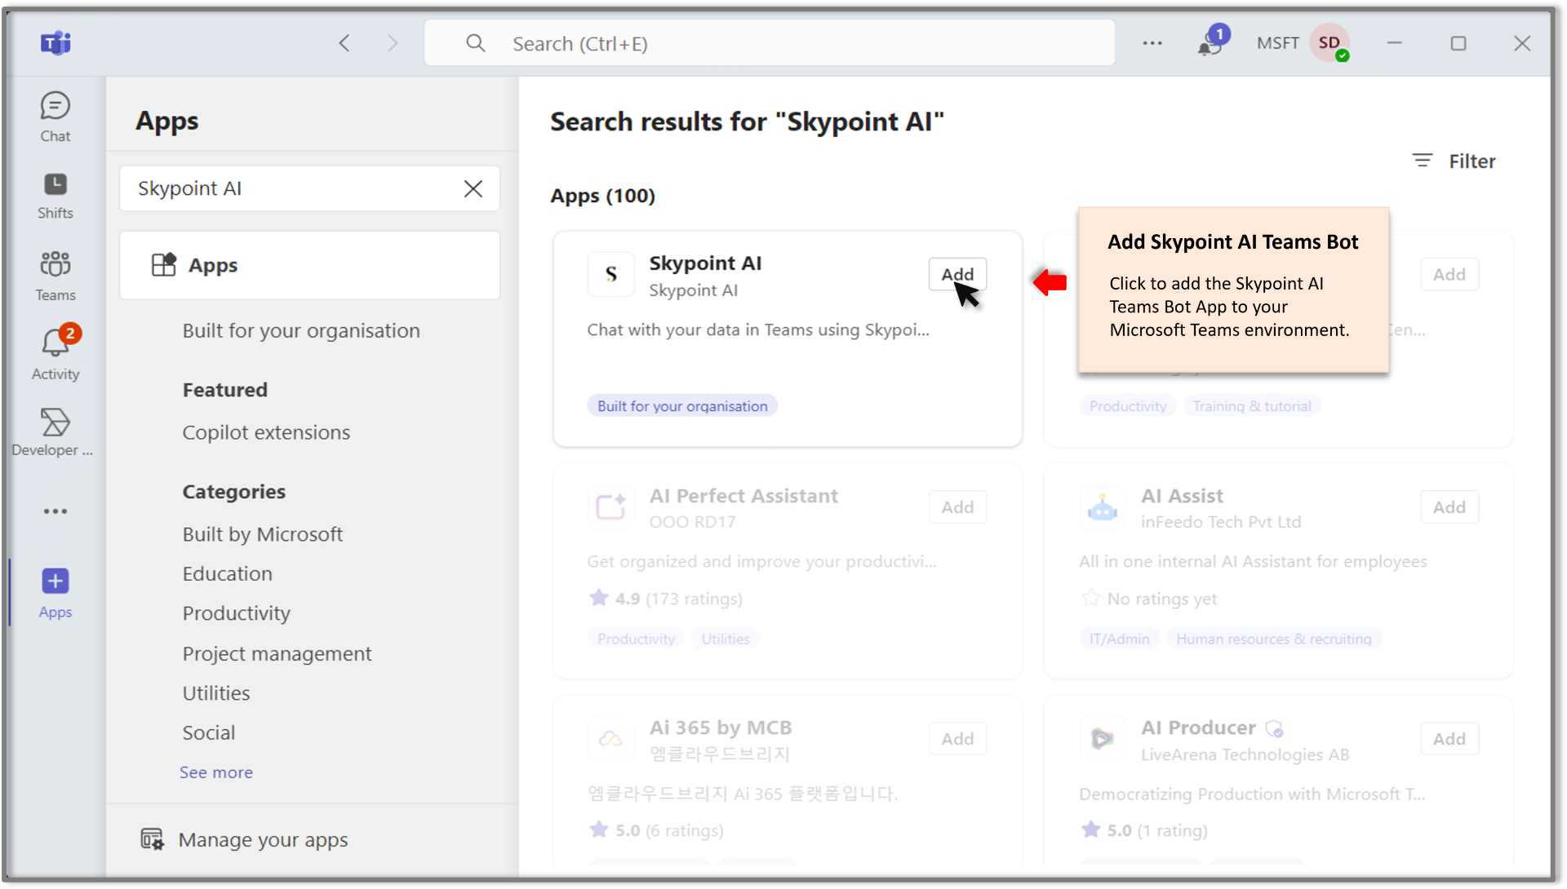The height and width of the screenshot is (889, 1567).
Task: Click the search magnifier icon
Action: (476, 43)
